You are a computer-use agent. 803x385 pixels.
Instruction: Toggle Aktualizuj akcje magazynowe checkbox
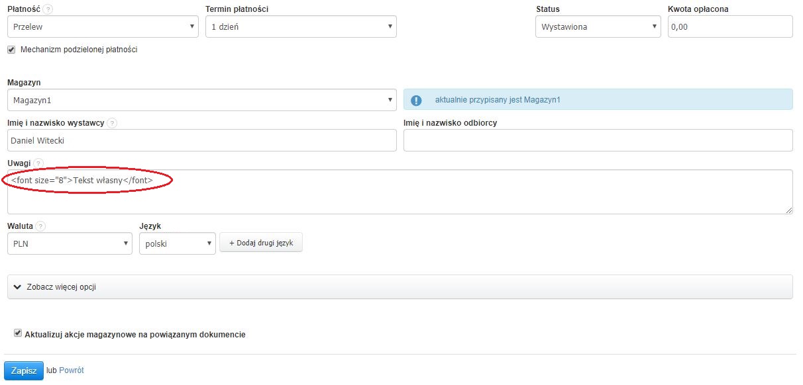pos(18,333)
